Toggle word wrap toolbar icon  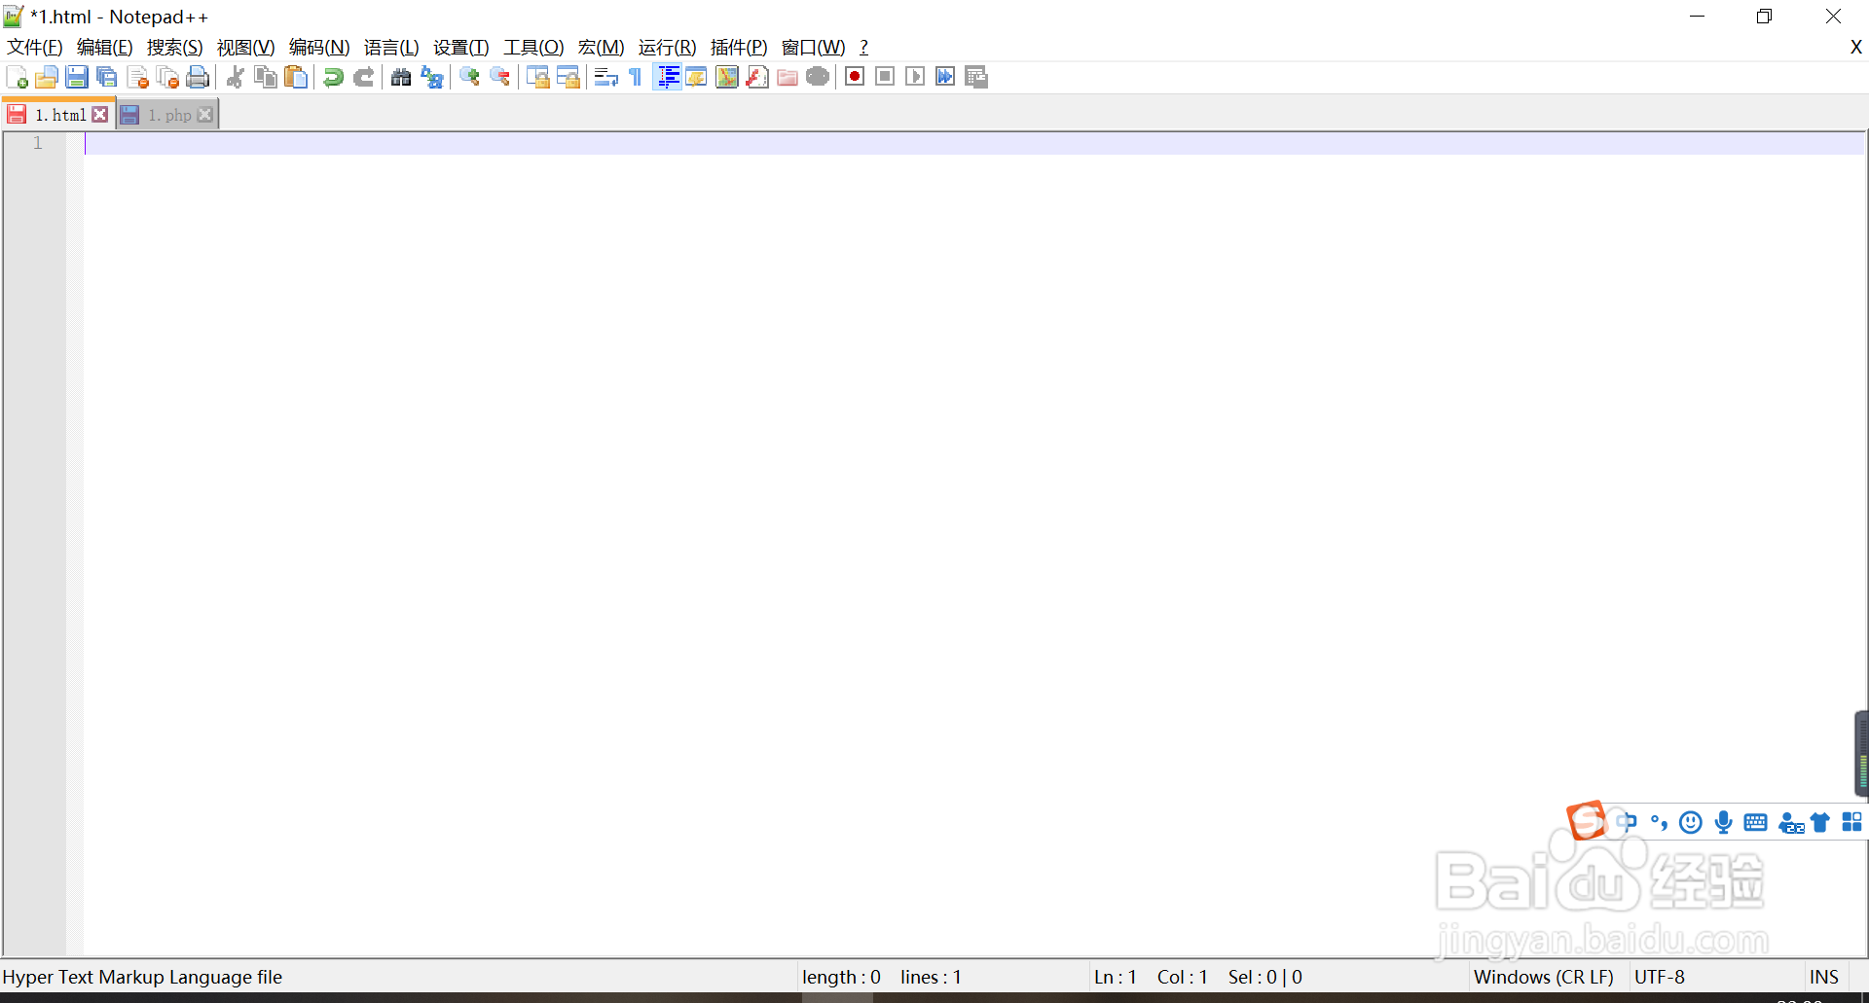click(x=605, y=77)
